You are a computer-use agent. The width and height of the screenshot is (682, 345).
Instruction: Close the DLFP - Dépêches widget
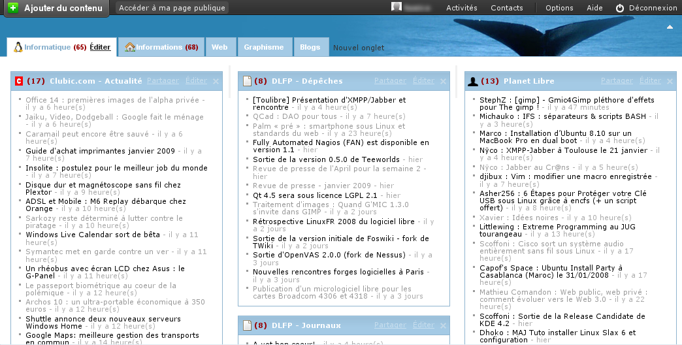click(443, 82)
